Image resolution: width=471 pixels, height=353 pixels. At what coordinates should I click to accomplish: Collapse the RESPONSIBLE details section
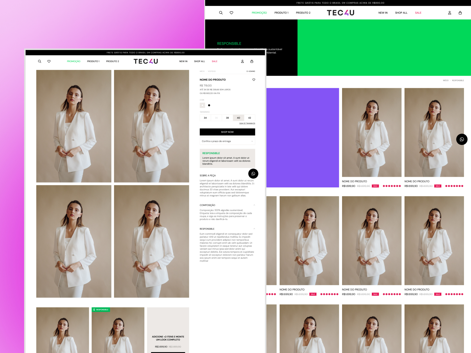click(253, 229)
